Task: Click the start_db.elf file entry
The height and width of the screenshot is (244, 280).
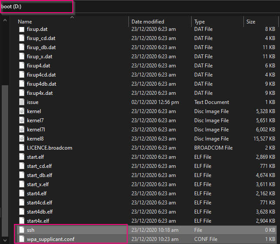Action: pyautogui.click(x=39, y=175)
